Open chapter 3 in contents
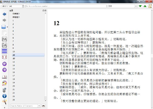The width and height of the screenshot is (153, 109). pos(13,28)
